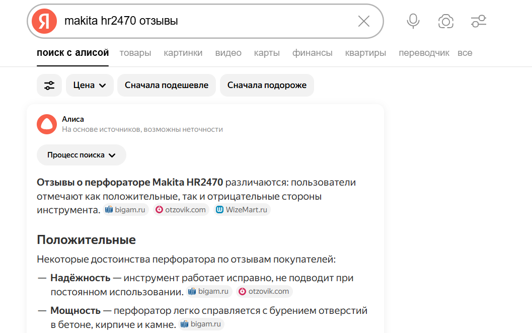Open the все menu of services
Screen dimensions: 532x333
(x=465, y=53)
